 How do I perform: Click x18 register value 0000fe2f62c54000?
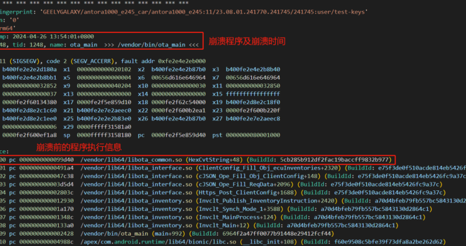pyautogui.click(x=179, y=102)
